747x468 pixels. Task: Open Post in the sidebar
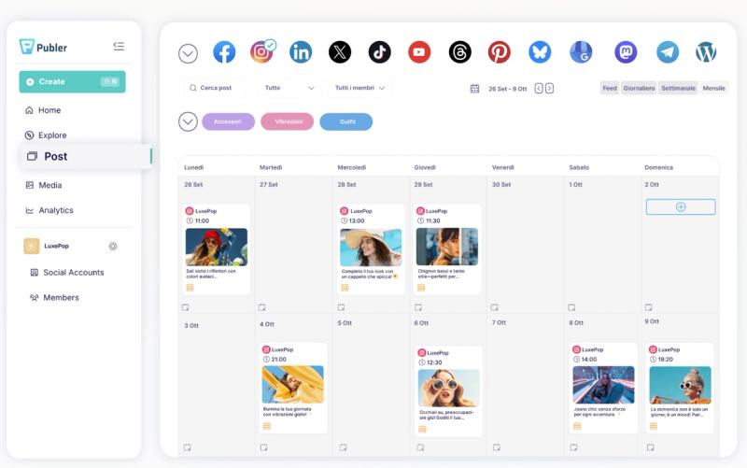click(86, 156)
